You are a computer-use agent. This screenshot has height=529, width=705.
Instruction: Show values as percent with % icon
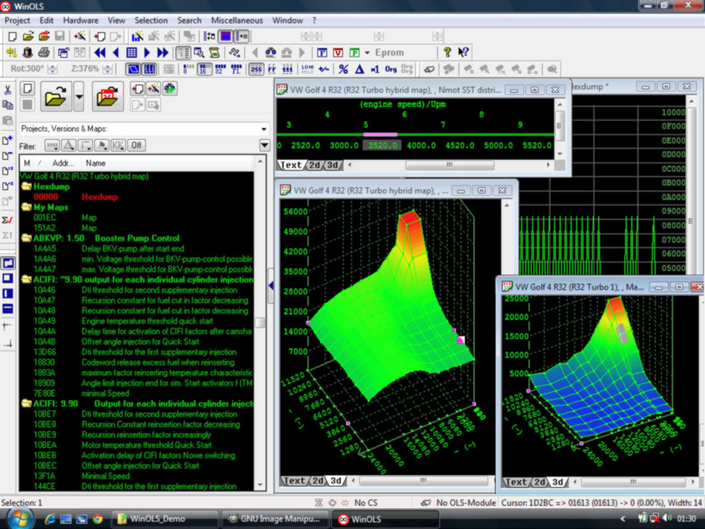[343, 69]
